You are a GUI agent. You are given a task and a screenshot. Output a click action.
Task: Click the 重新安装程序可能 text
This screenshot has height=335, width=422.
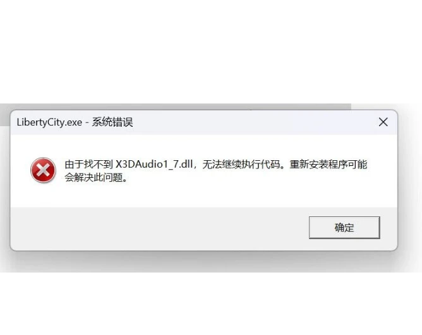[x=329, y=164]
